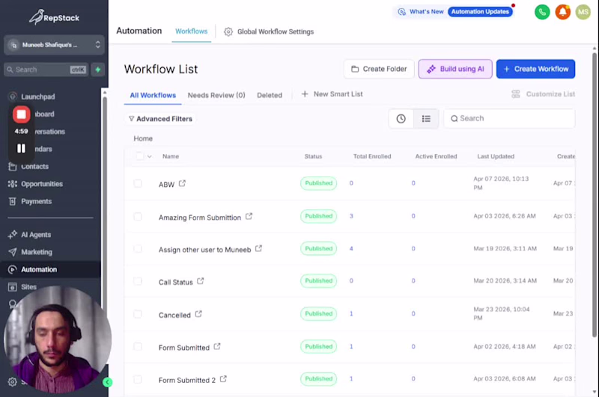This screenshot has height=397, width=599.
Task: Click the green phone dialer icon
Action: 542,12
